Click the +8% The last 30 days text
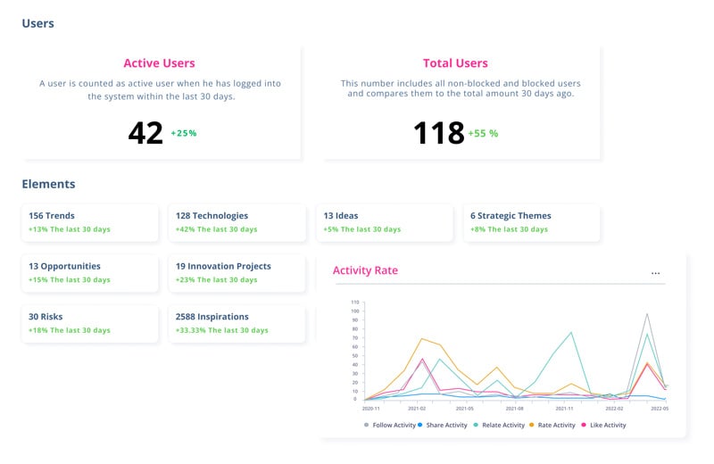 click(509, 229)
